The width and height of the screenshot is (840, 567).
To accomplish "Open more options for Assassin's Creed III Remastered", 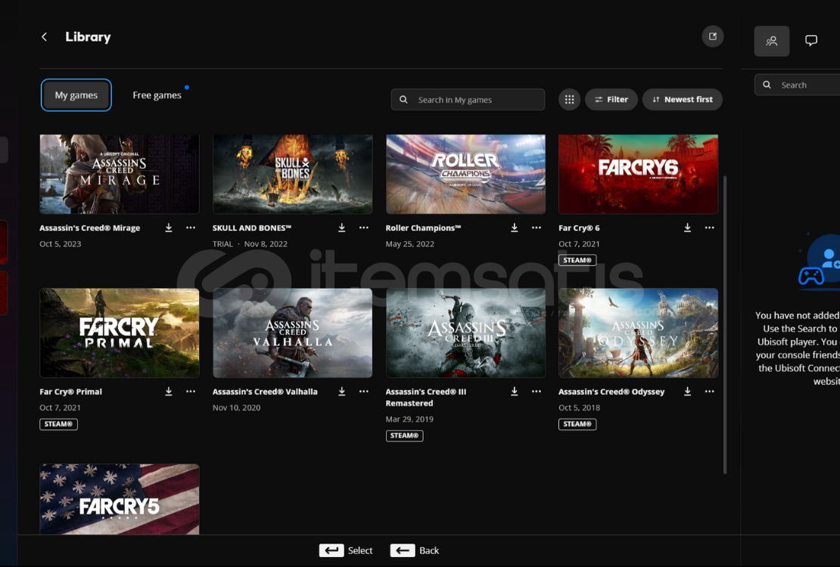I will click(537, 392).
